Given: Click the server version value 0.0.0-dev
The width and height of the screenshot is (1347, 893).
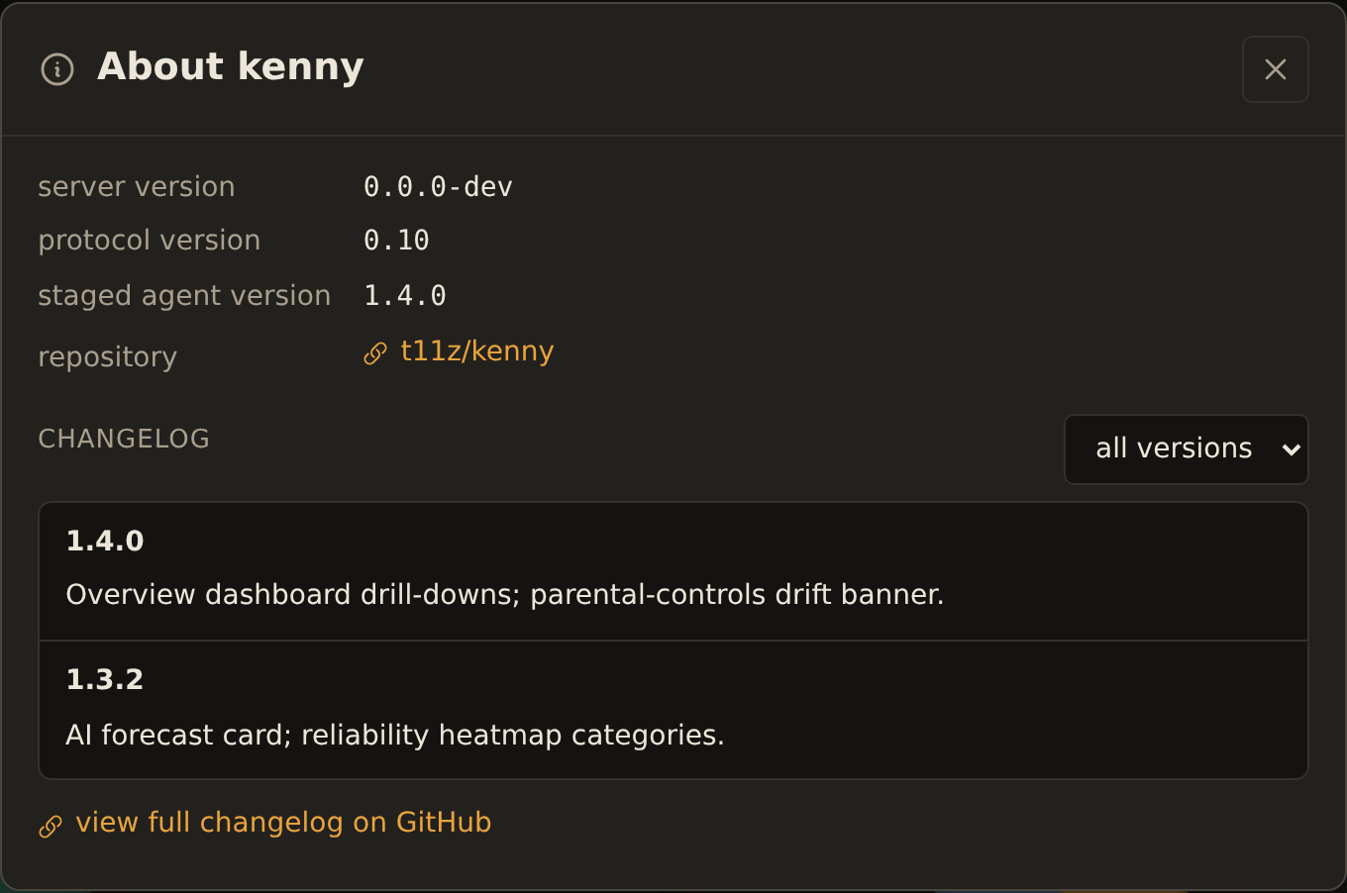Looking at the screenshot, I should click(438, 187).
